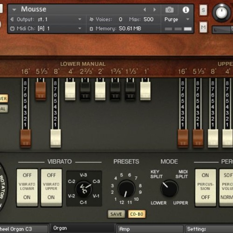Image resolution: width=233 pixels, height=233 pixels.
Task: Select the KEY SPLIT mode label
Action: tap(157, 174)
